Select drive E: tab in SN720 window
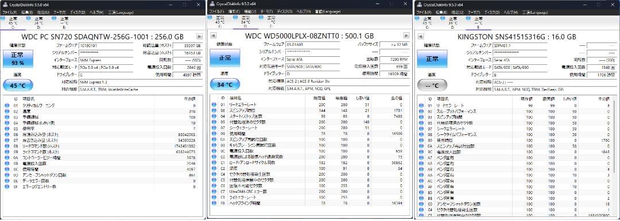The width and height of the screenshot is (620, 221). coord(64,22)
